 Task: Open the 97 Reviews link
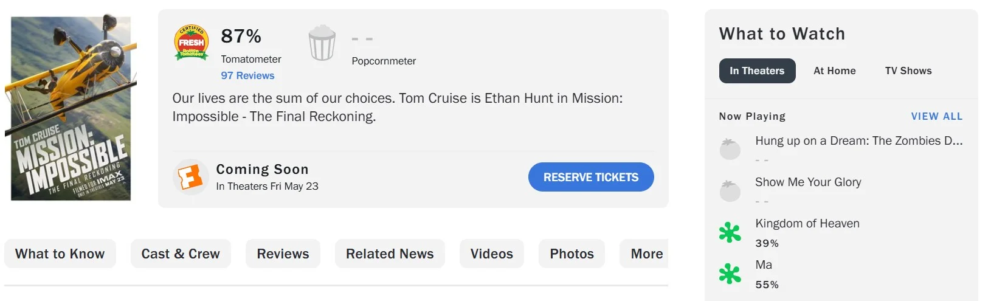(x=247, y=75)
